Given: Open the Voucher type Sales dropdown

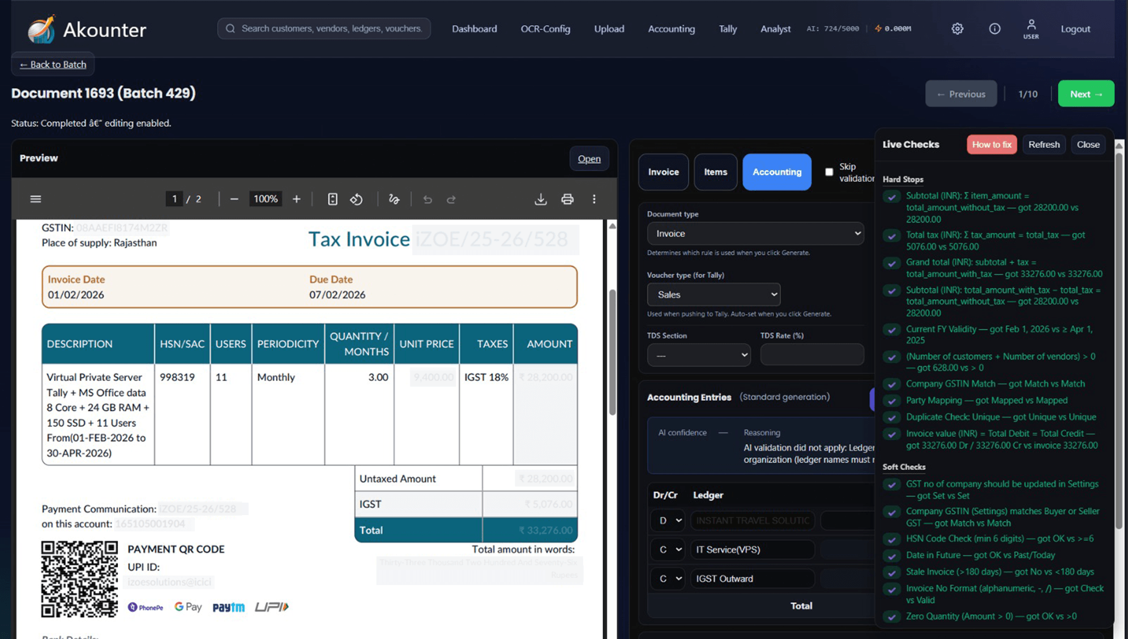Looking at the screenshot, I should pyautogui.click(x=713, y=294).
